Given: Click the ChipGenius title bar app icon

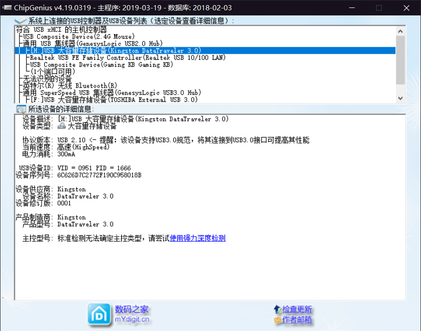Looking at the screenshot, I should pyautogui.click(x=7, y=7).
